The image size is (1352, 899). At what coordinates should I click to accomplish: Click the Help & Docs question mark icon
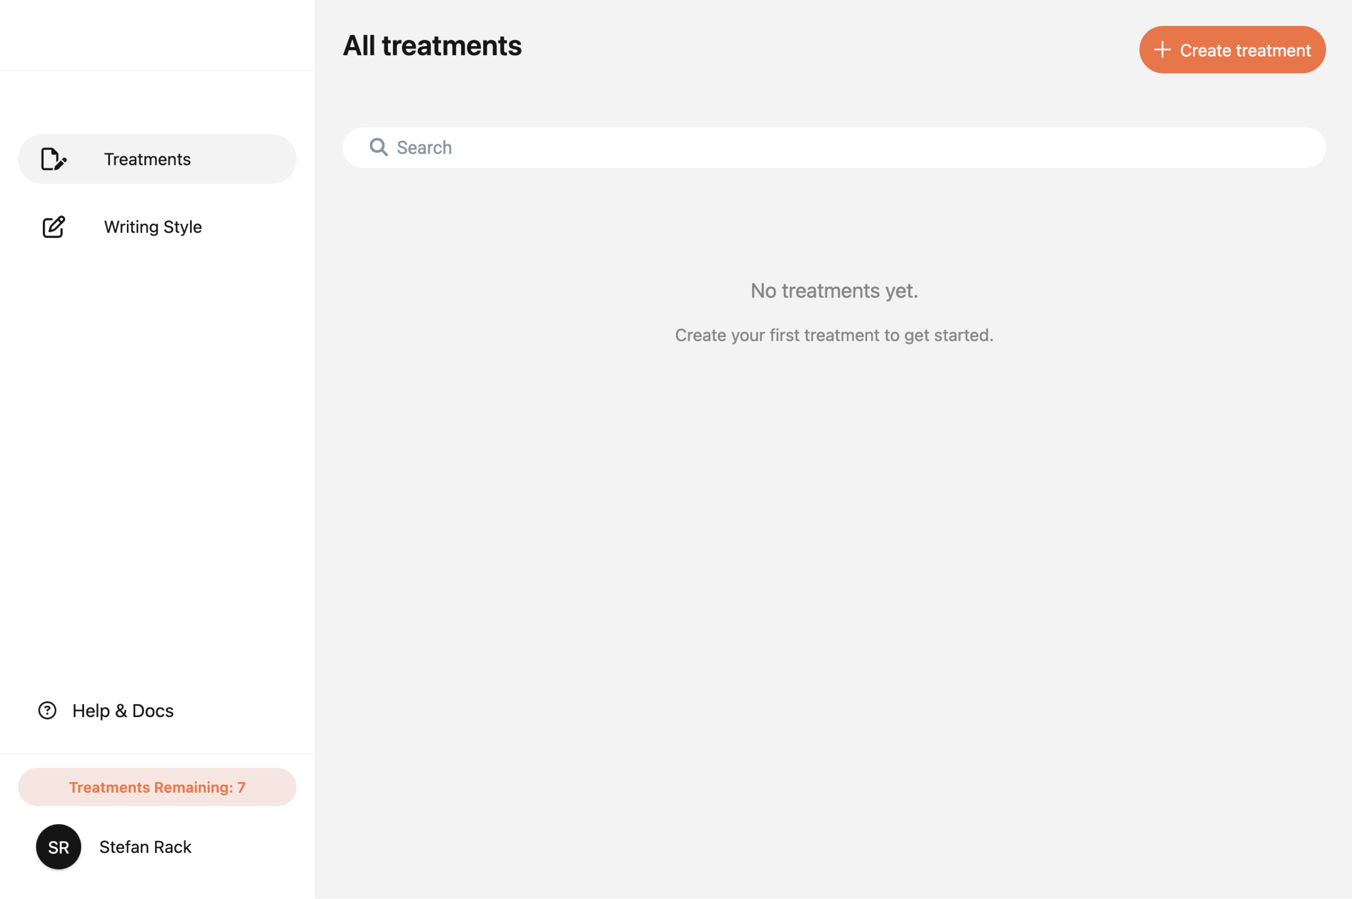coord(47,710)
